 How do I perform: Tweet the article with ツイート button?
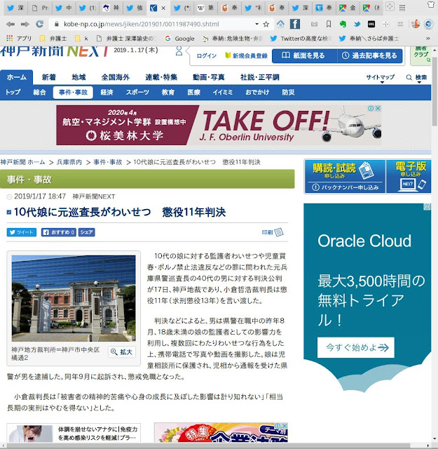22,232
